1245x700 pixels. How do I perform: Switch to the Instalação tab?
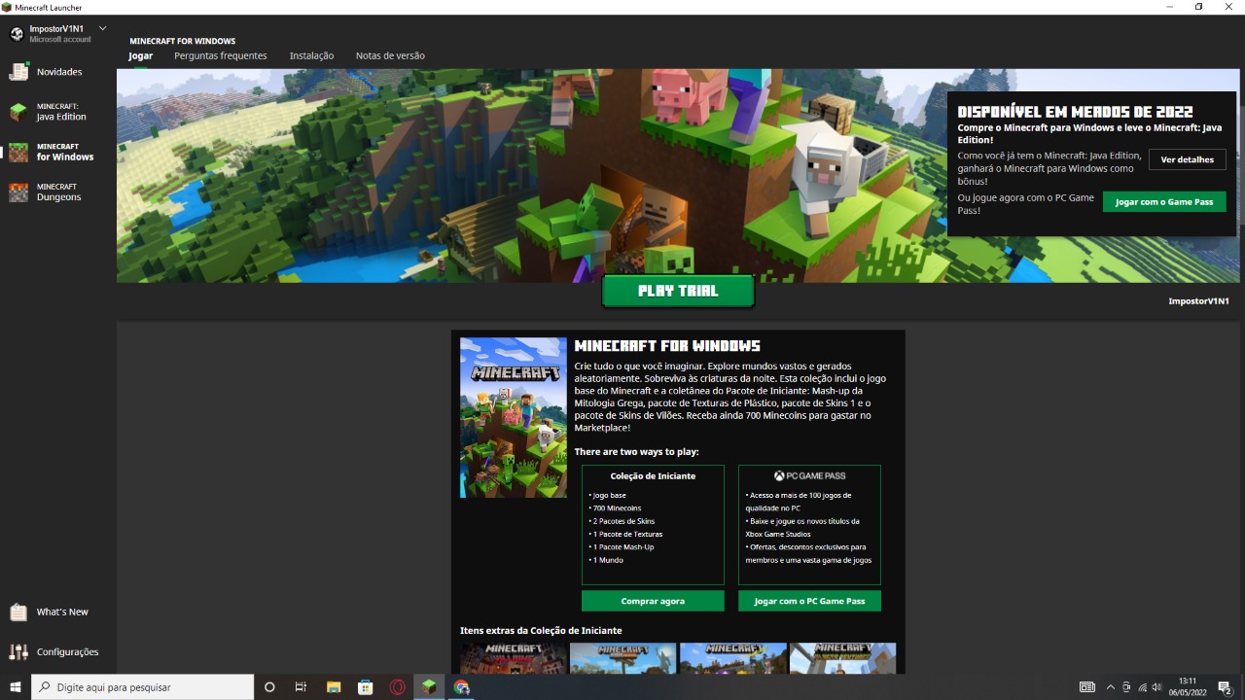coord(311,56)
